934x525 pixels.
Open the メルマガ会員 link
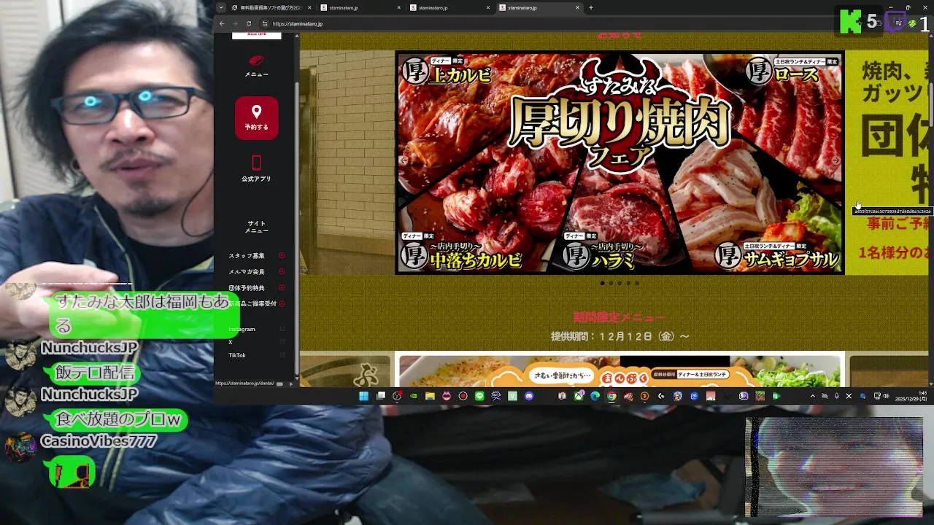pyautogui.click(x=247, y=272)
